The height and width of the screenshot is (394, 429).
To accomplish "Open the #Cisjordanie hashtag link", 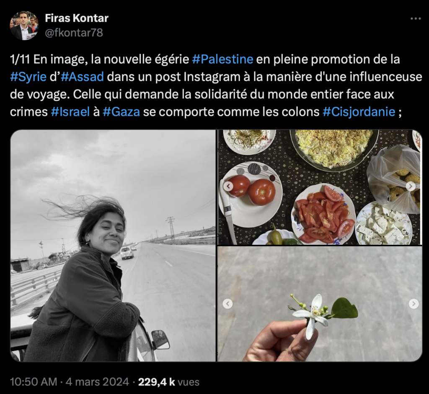I will click(359, 112).
